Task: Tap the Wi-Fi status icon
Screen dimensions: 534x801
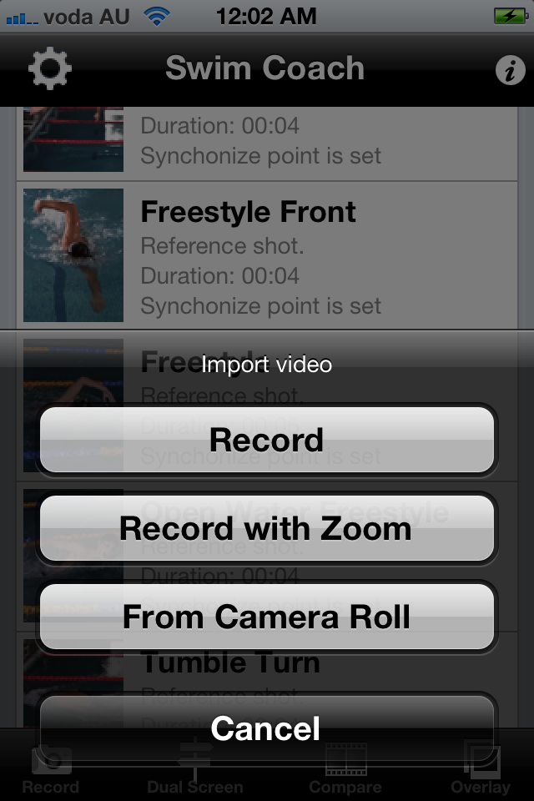Action: coord(156,16)
